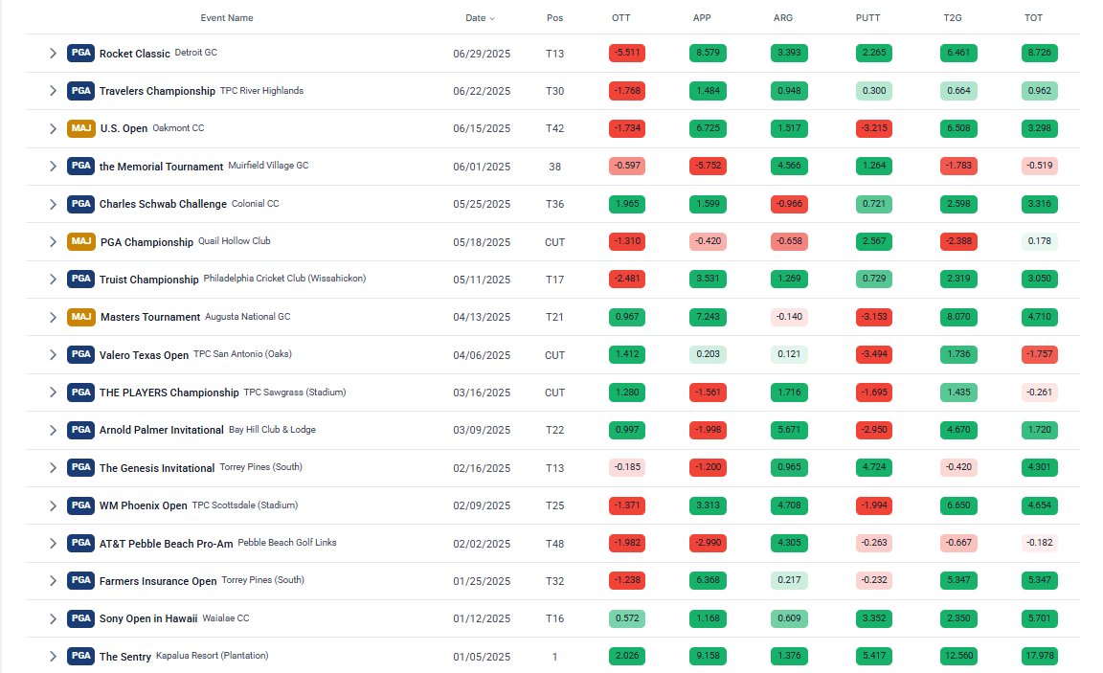Screen dimensions: 1103x673
Task: Expand THE PLAYERS Championship row
Action: tap(53, 393)
